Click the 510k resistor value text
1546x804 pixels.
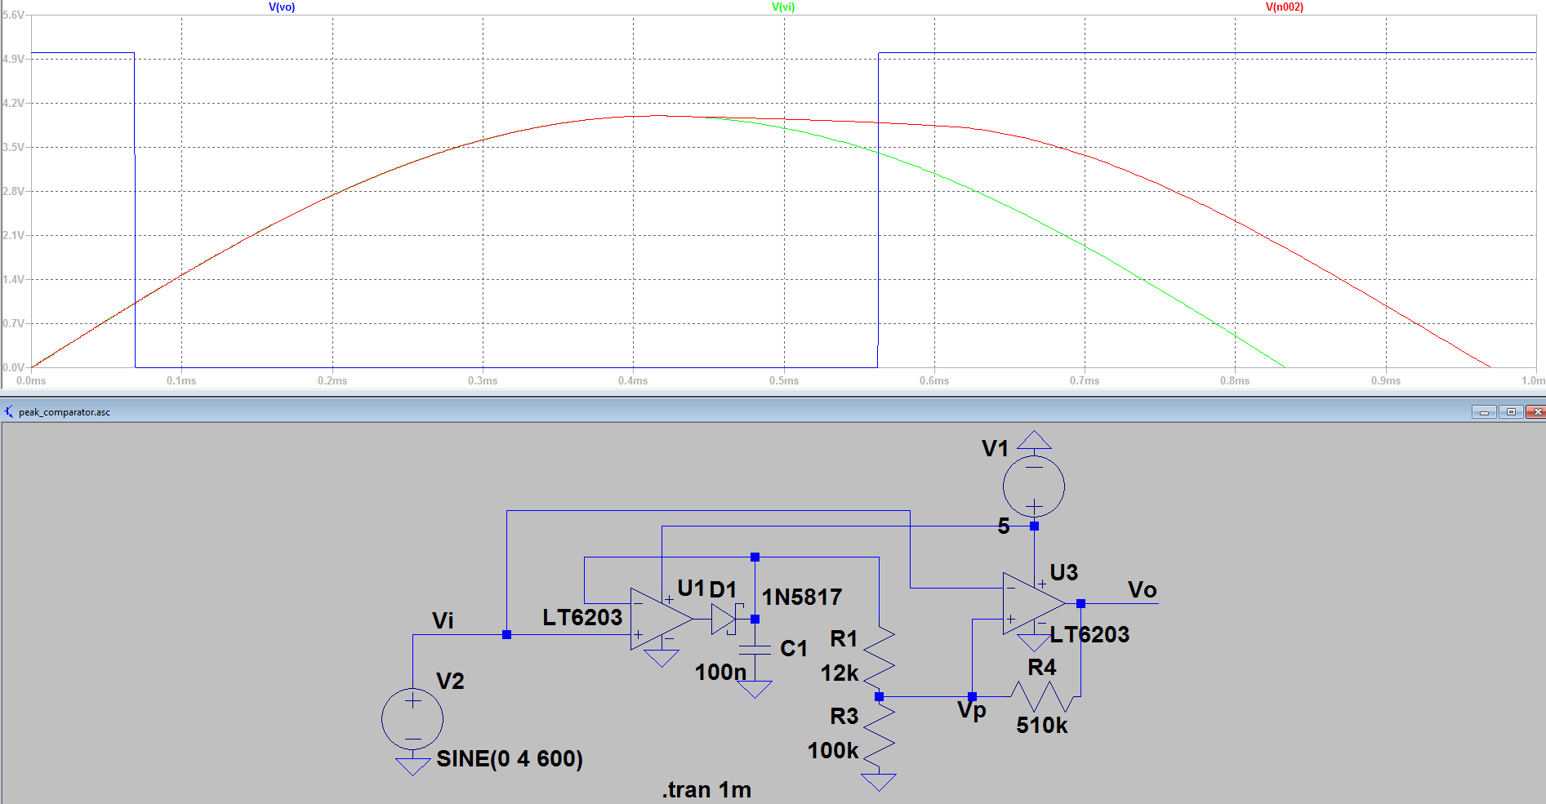pos(1042,726)
